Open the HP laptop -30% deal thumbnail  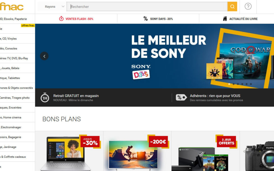[x=69, y=151]
